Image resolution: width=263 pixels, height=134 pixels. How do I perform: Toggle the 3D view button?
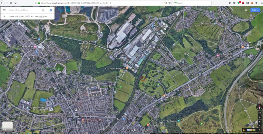(x=259, y=113)
